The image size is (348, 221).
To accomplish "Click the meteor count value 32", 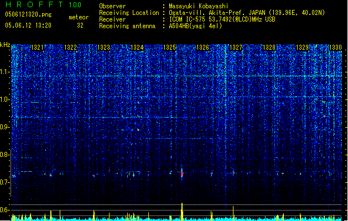I will [x=80, y=25].
